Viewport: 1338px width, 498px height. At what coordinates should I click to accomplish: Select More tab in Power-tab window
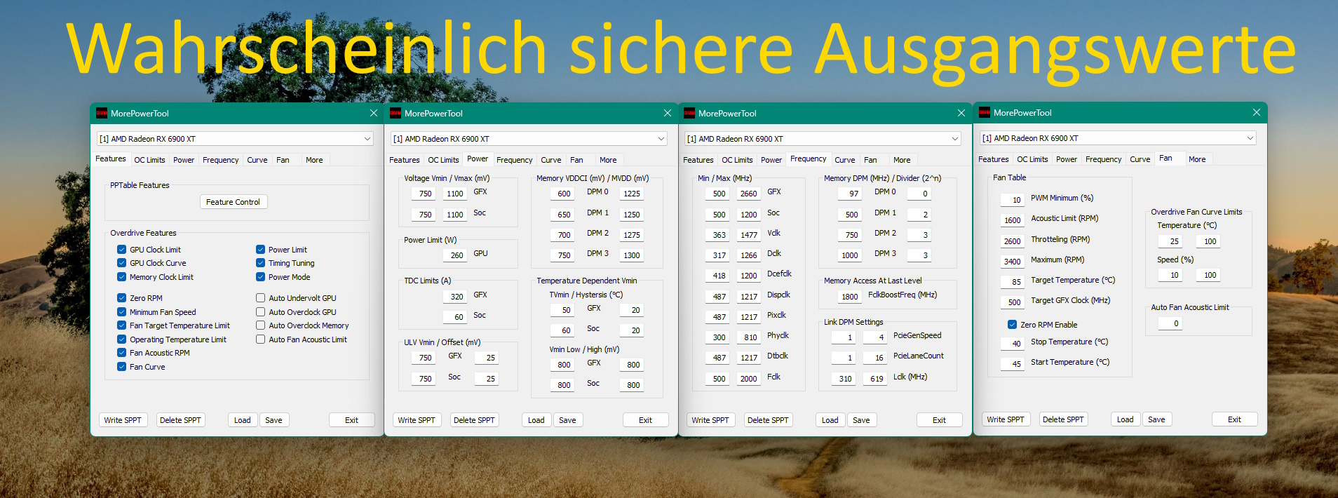point(609,160)
